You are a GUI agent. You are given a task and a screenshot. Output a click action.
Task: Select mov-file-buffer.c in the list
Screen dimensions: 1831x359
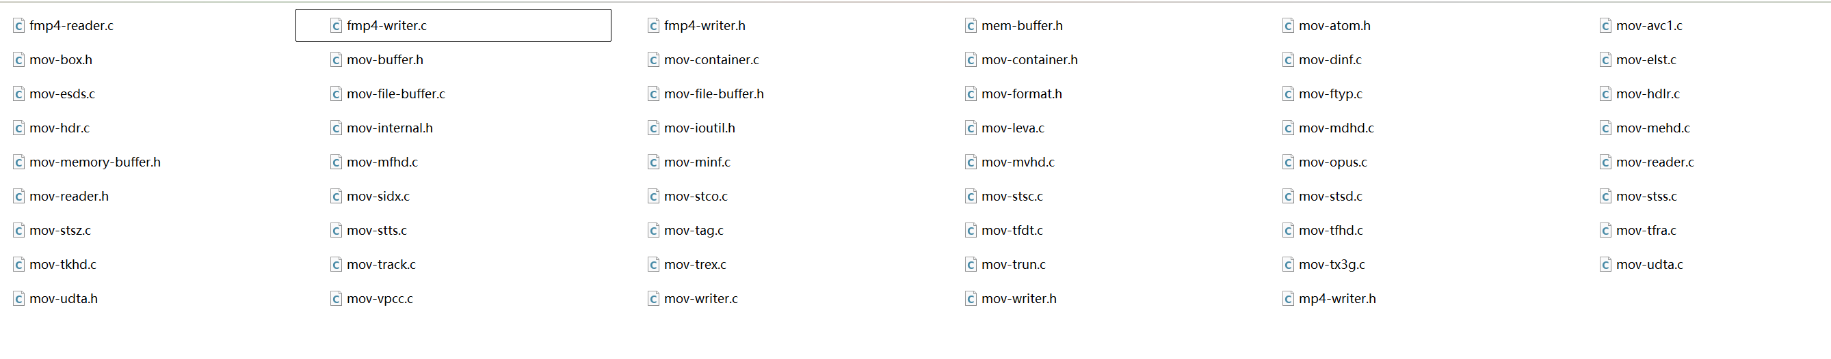(x=396, y=94)
